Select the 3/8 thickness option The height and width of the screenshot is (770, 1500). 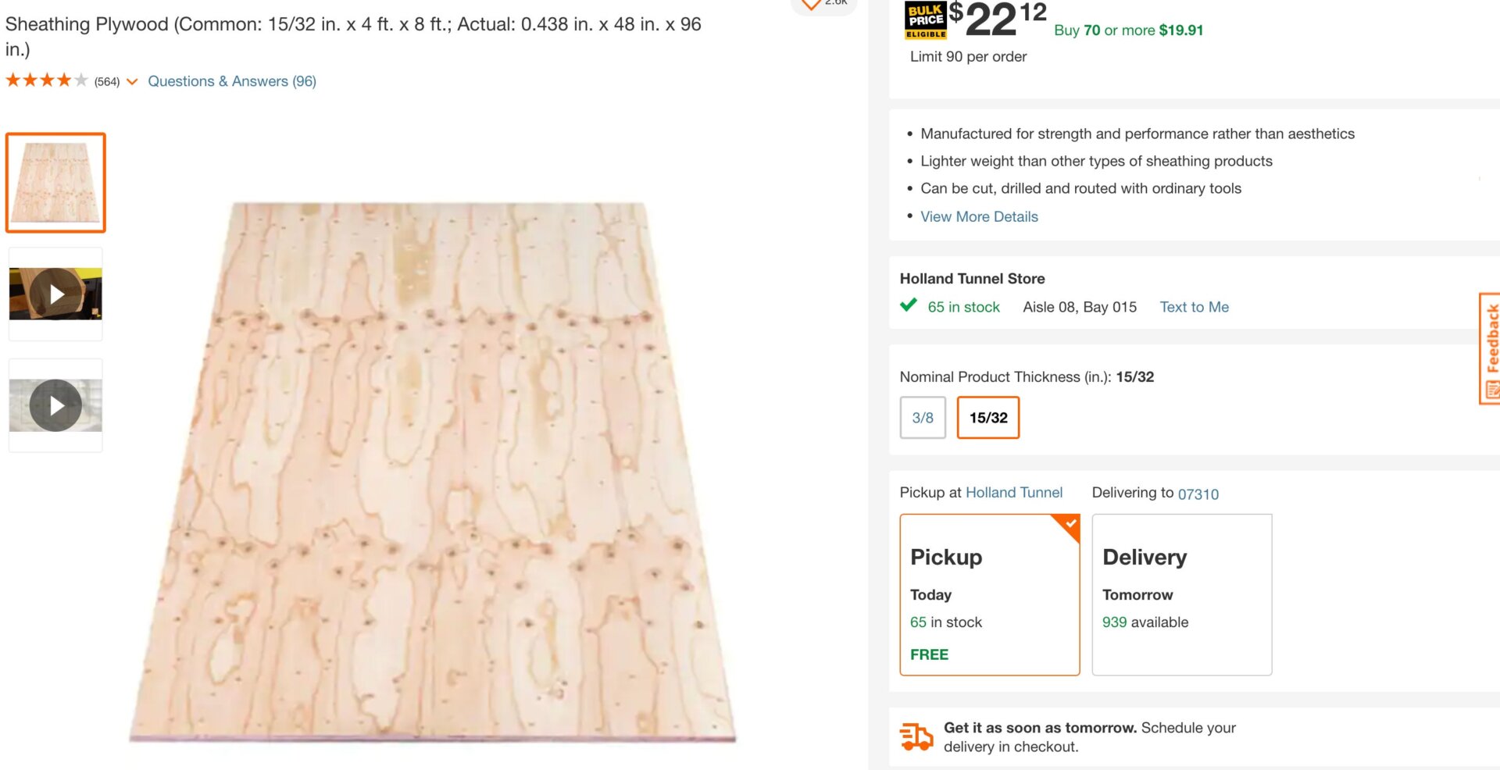pos(923,418)
